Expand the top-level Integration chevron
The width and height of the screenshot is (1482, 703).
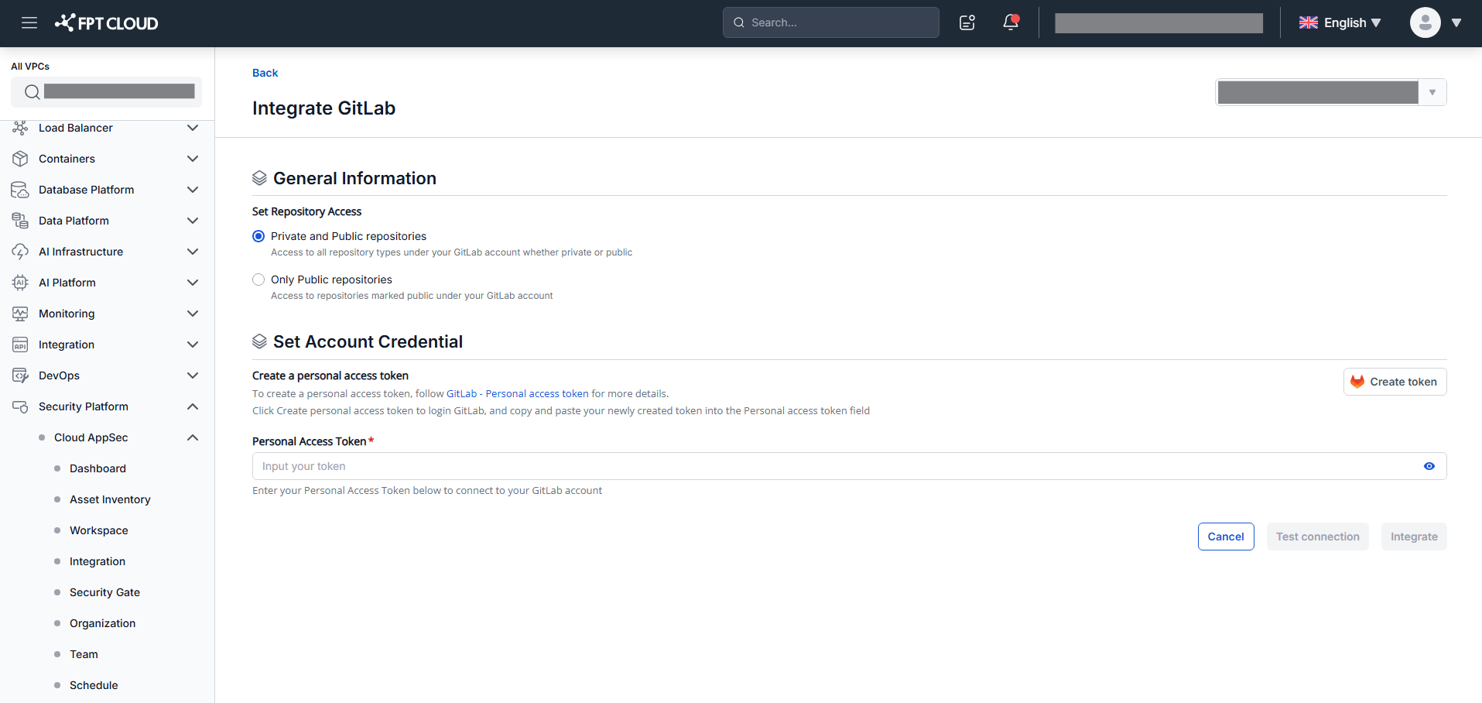click(x=193, y=345)
